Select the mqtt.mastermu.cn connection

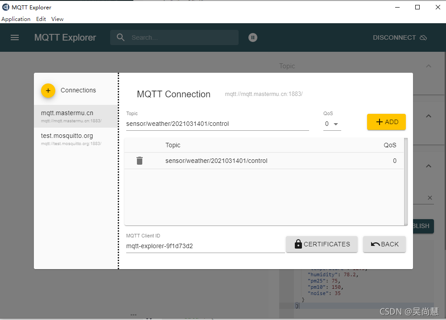pos(76,116)
